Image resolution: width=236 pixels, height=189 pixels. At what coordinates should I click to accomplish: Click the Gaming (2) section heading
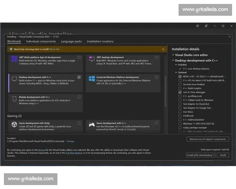tap(14, 116)
